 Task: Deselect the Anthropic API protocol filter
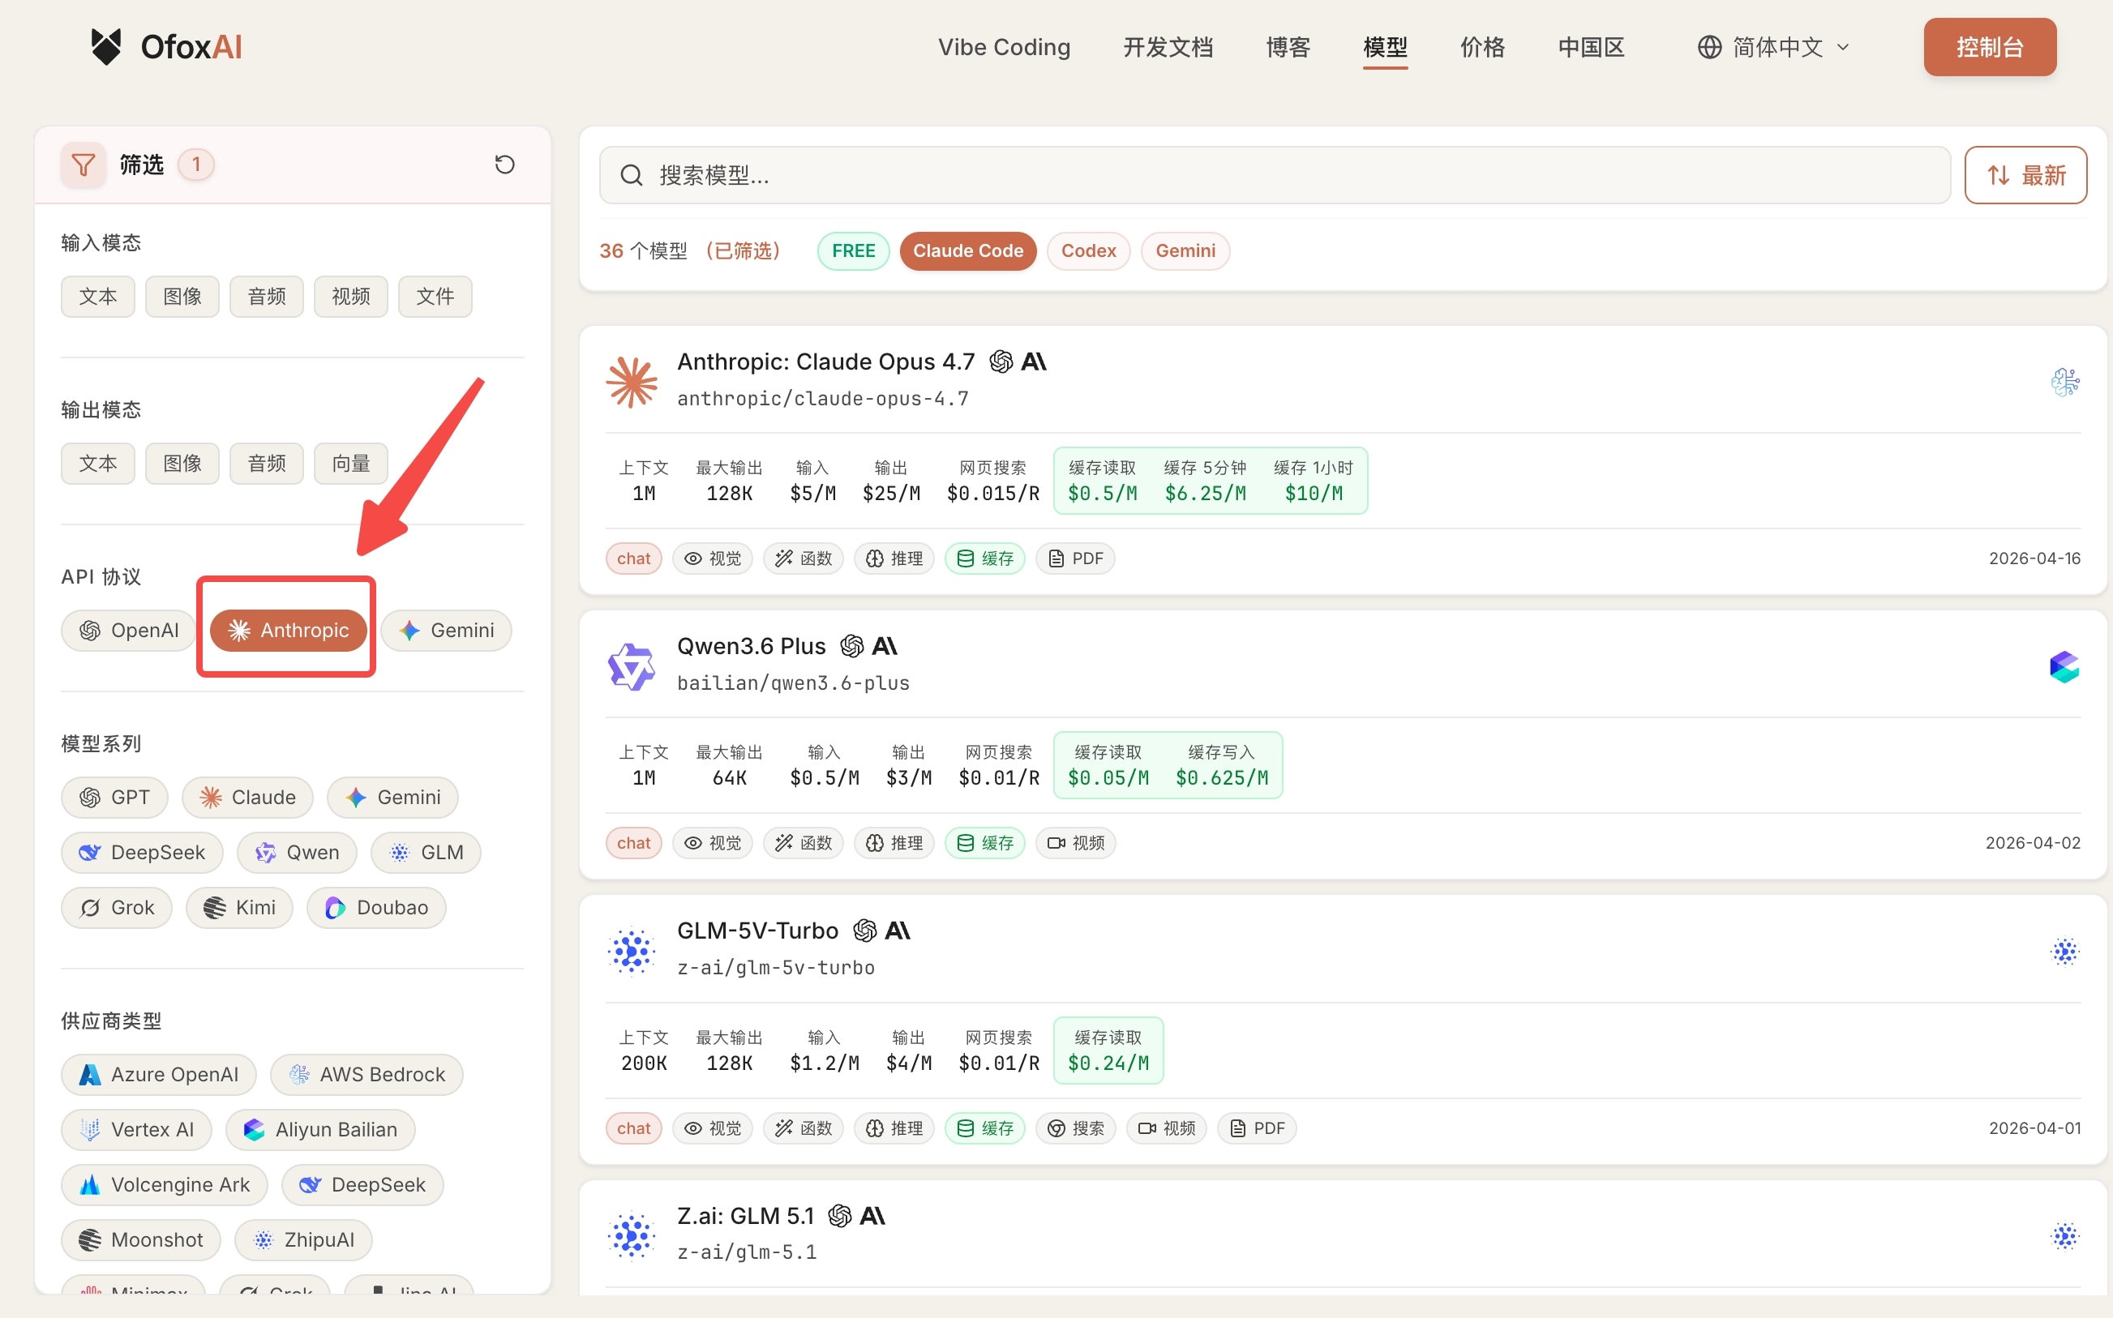pyautogui.click(x=289, y=631)
